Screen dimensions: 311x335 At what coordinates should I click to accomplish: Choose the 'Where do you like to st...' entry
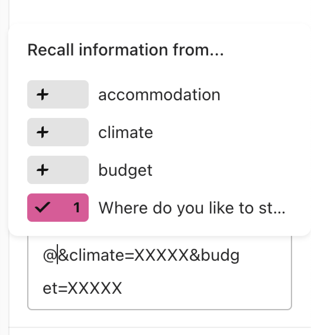(192, 208)
